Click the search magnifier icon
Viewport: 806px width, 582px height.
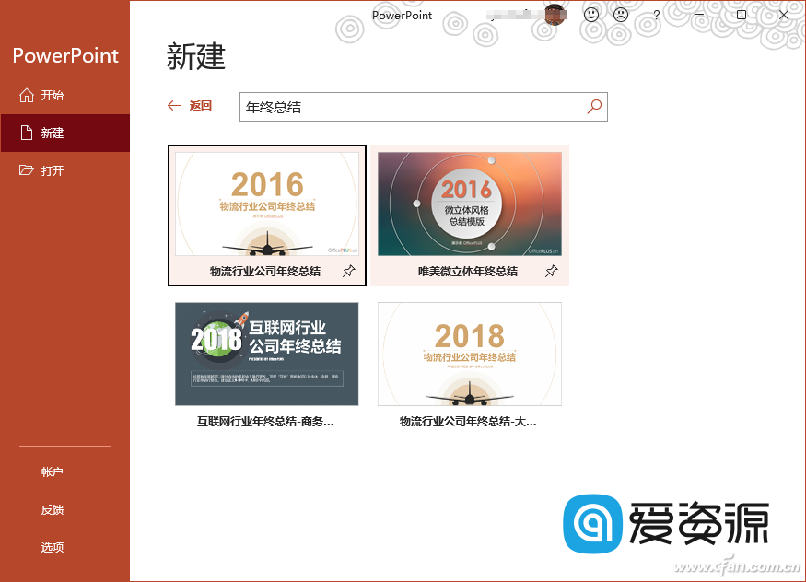[x=594, y=107]
